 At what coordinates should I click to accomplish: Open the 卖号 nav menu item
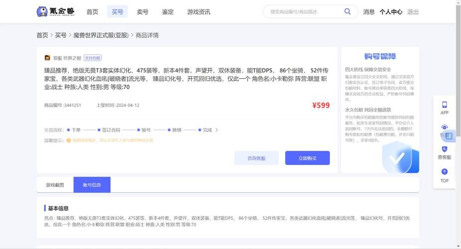click(143, 12)
